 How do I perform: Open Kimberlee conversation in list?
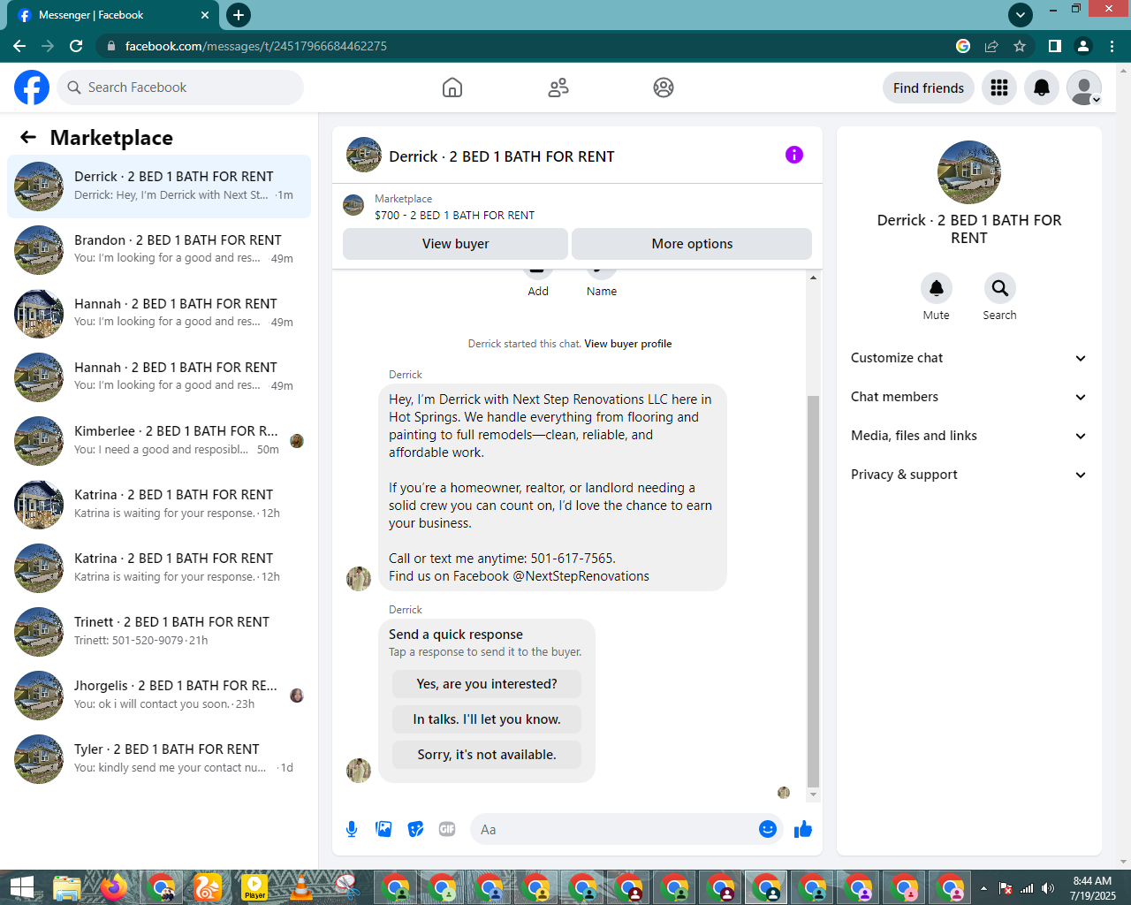(x=159, y=440)
